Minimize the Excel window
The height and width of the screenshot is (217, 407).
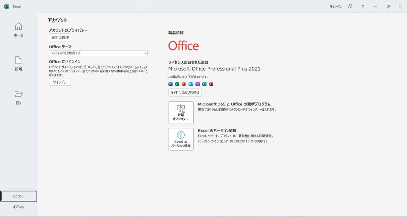tap(375, 6)
